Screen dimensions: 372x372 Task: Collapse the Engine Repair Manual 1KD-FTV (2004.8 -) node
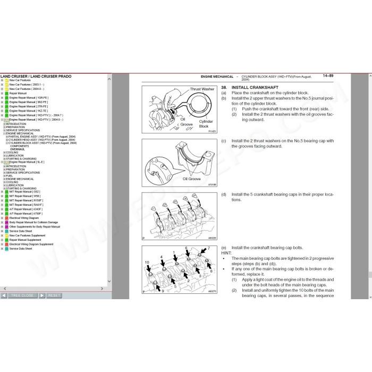(x=2, y=120)
